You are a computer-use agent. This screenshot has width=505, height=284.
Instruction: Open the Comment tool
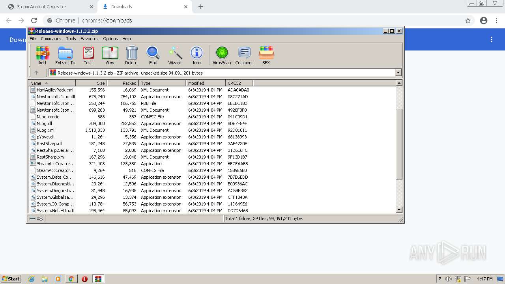244,55
